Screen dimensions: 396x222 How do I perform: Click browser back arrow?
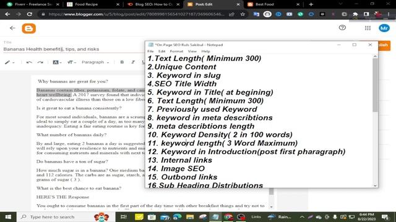click(7, 14)
